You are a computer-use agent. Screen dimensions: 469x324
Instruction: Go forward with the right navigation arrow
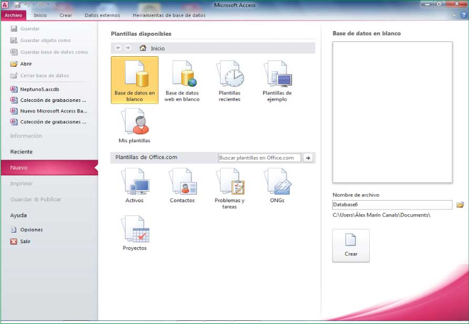click(128, 48)
